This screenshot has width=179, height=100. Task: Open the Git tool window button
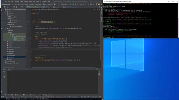point(5,95)
